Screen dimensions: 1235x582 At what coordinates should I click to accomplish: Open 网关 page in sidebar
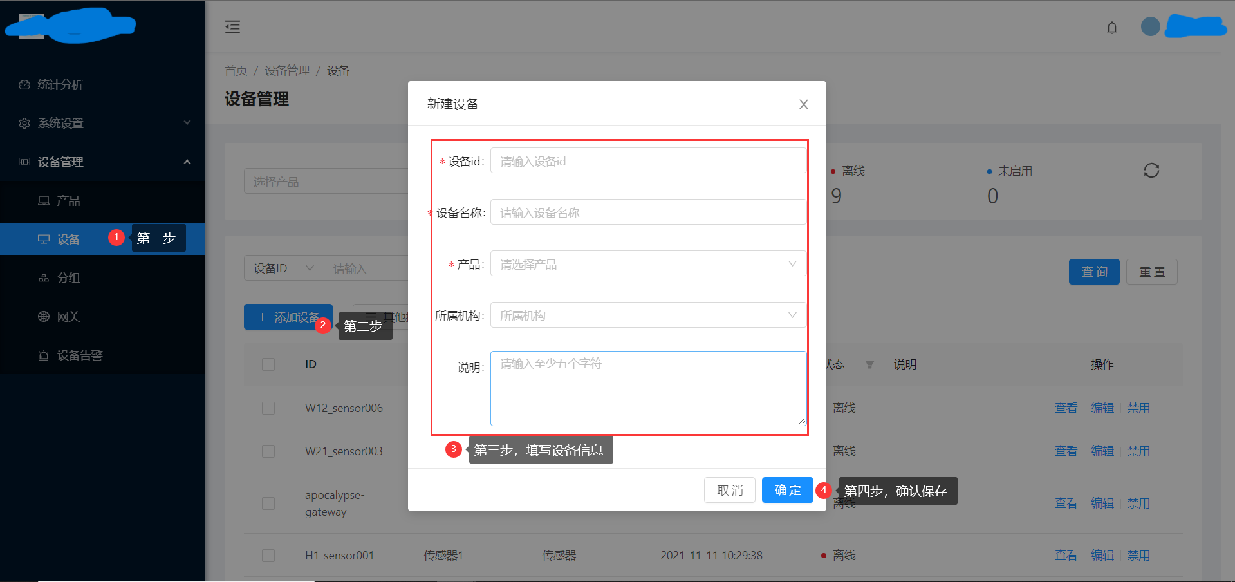coord(103,317)
